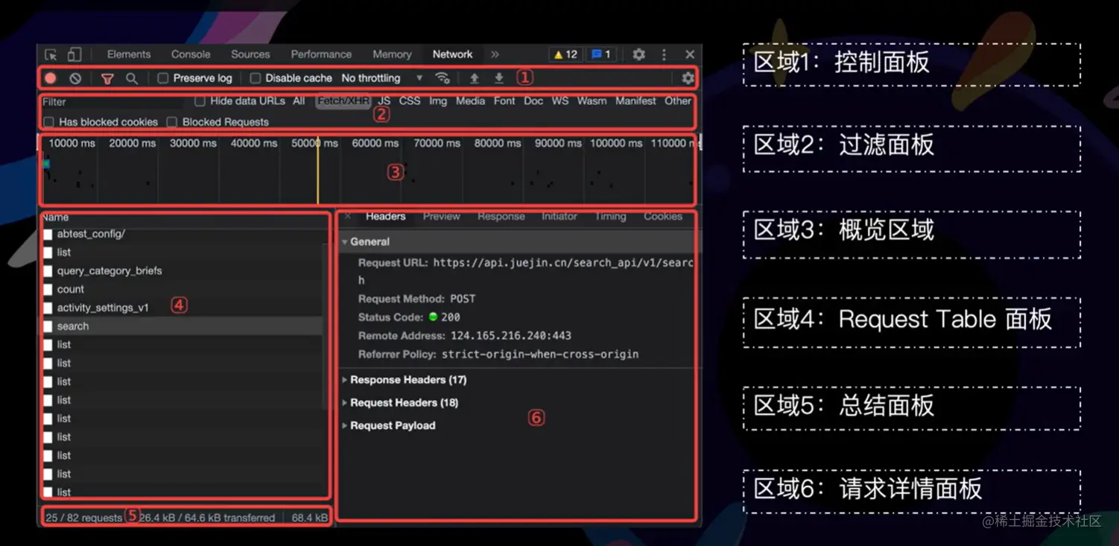This screenshot has height=546, width=1119.
Task: Open the No throttling dropdown
Action: coord(382,78)
